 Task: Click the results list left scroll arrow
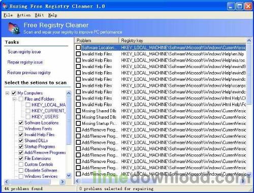(x=77, y=181)
